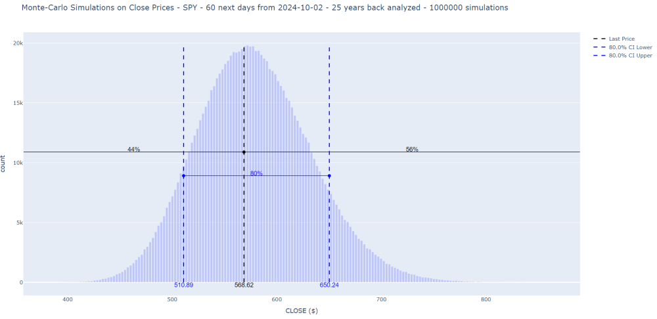Viewport: 657px width, 319px height.
Task: Hide the 80.0% CI Lower legend trace
Action: (630, 47)
